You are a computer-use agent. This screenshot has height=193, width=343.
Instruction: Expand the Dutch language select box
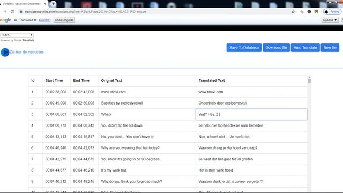(x=17, y=35)
